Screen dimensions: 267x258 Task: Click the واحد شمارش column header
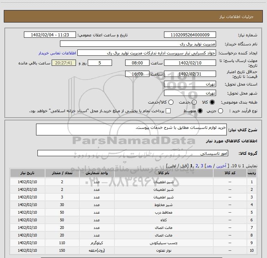click(97, 173)
